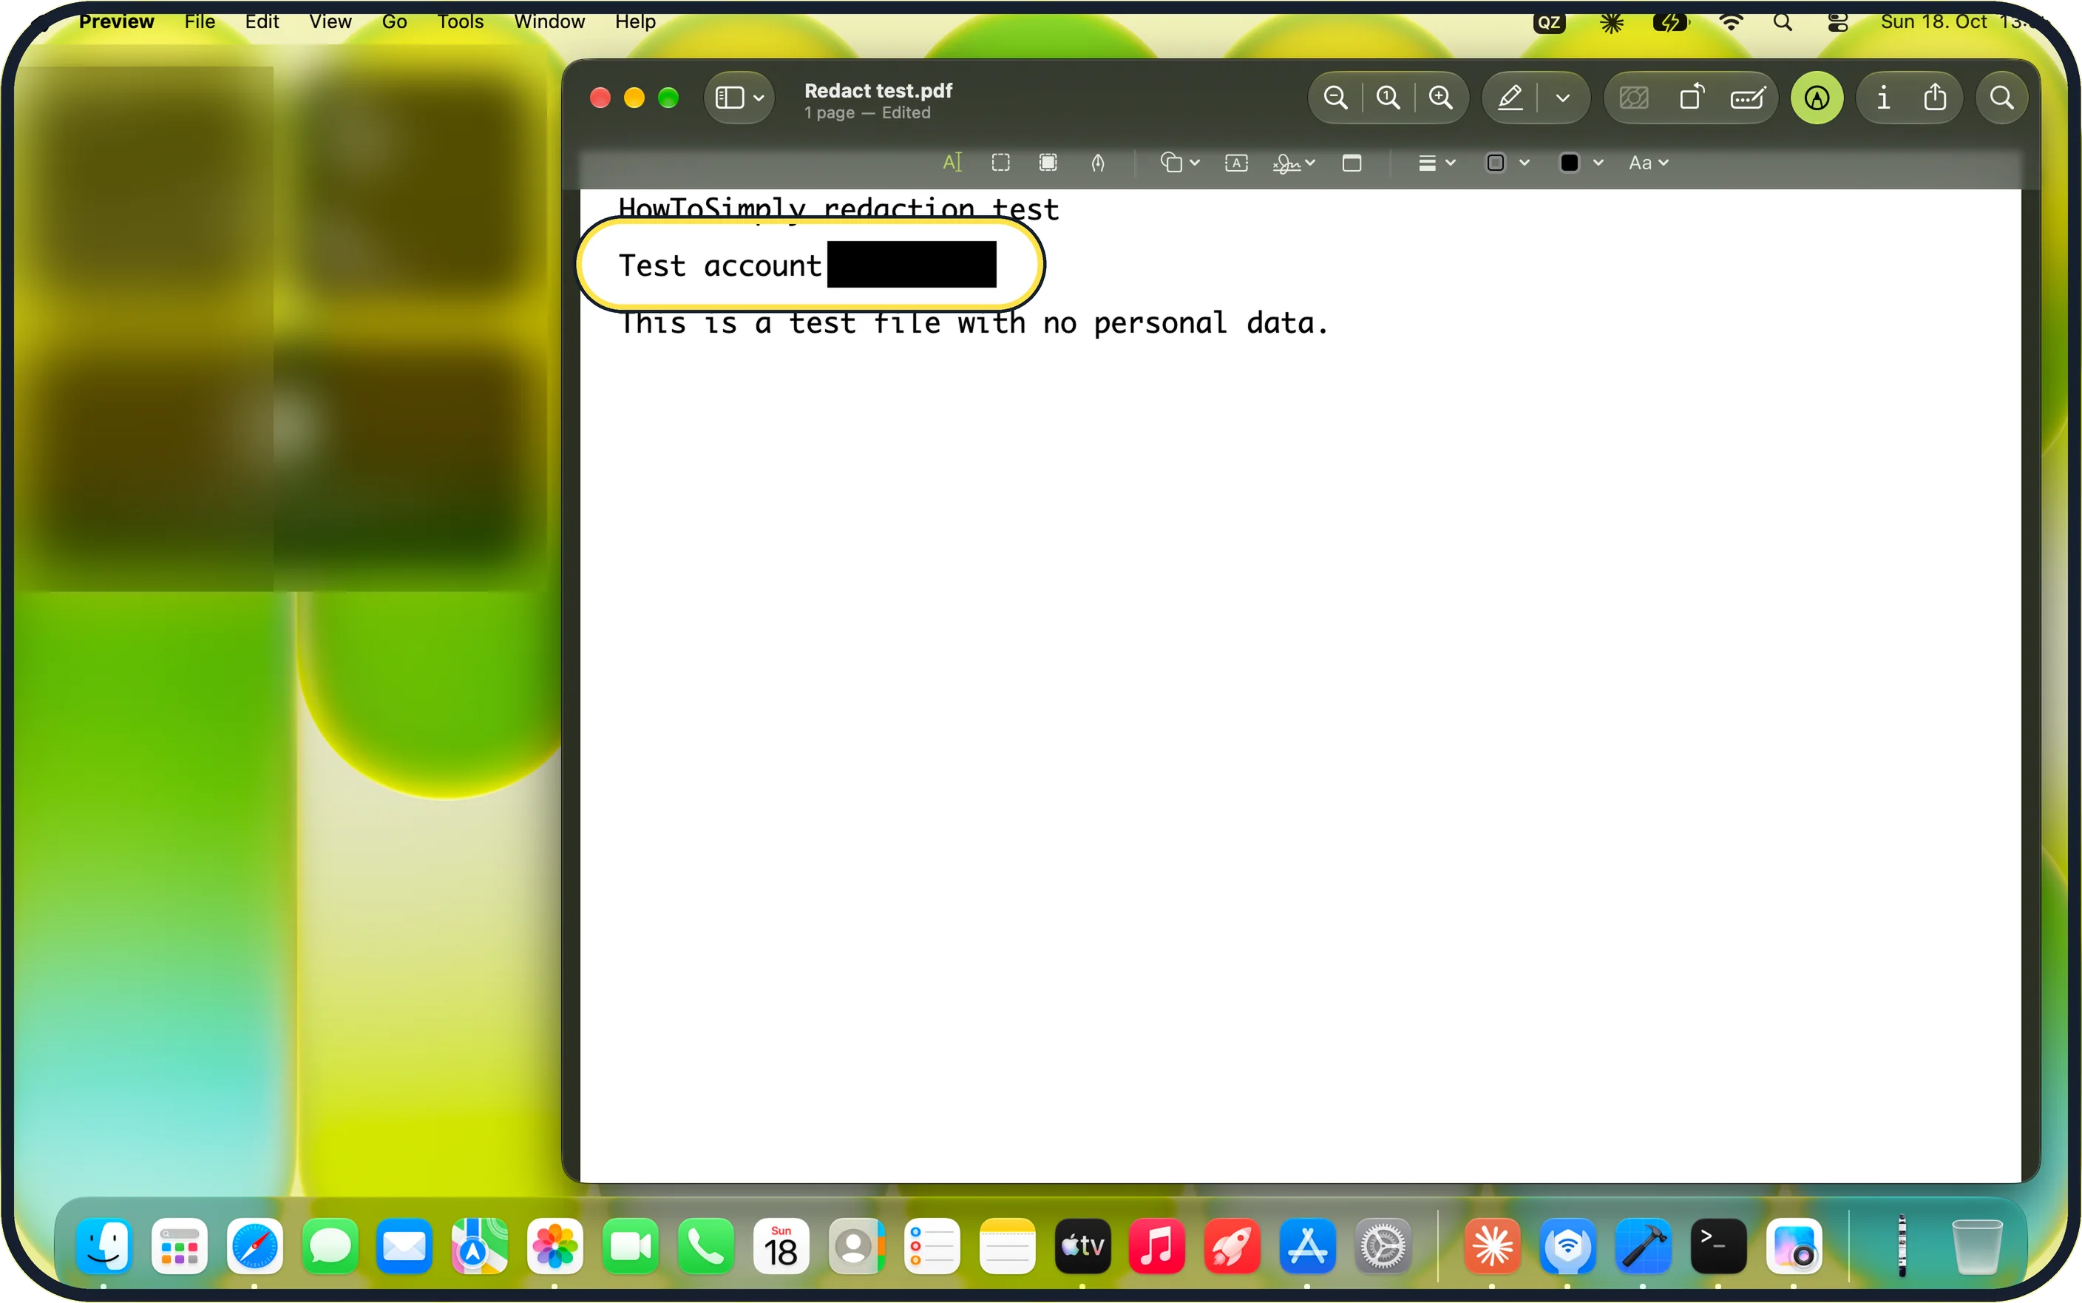This screenshot has height=1303, width=2082.
Task: Open the Trash in the Dock
Action: tap(1976, 1245)
